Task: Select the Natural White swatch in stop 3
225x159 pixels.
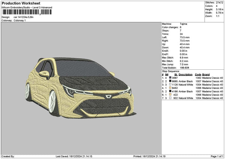Action: click(170, 84)
